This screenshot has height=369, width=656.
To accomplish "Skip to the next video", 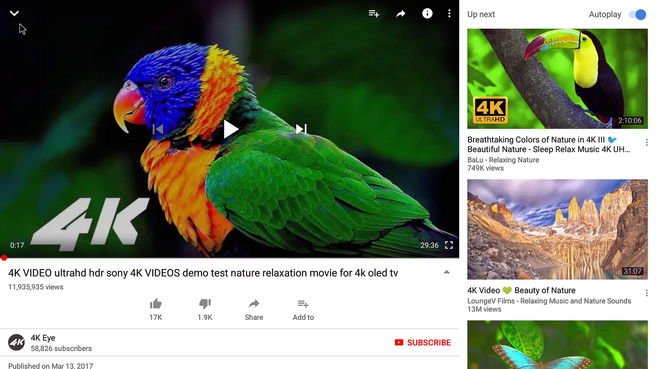I will (301, 129).
